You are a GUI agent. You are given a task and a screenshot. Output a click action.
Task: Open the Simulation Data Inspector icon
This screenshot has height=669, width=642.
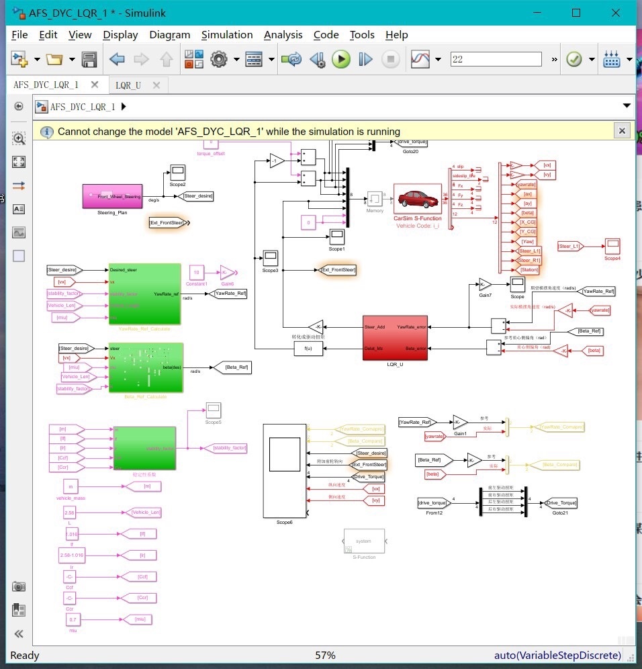[x=420, y=59]
